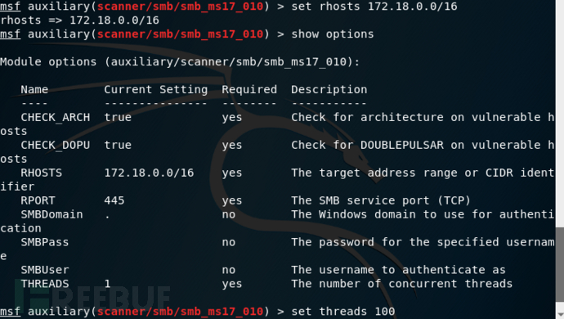
Task: Click the CHECK_DOPU option name
Action: click(56, 145)
